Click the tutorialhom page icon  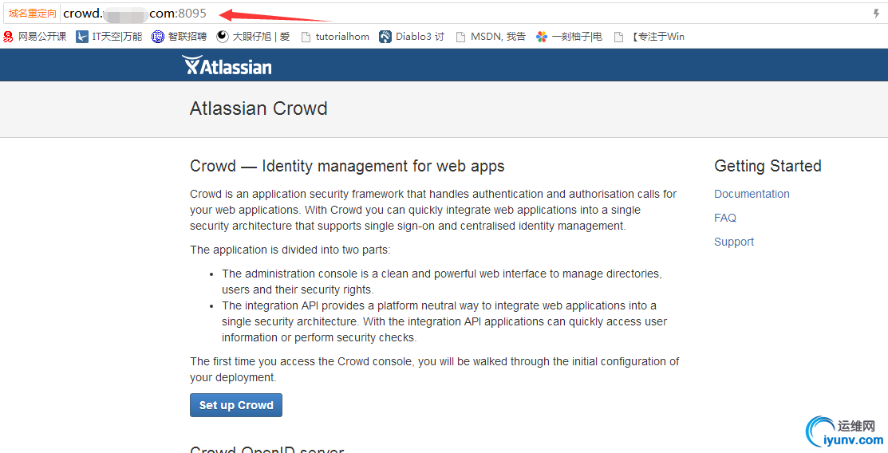[306, 37]
